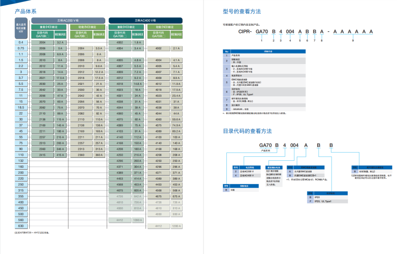Click the 额定输出电流 box header
The image size is (397, 254).
pyautogui.click(x=274, y=168)
